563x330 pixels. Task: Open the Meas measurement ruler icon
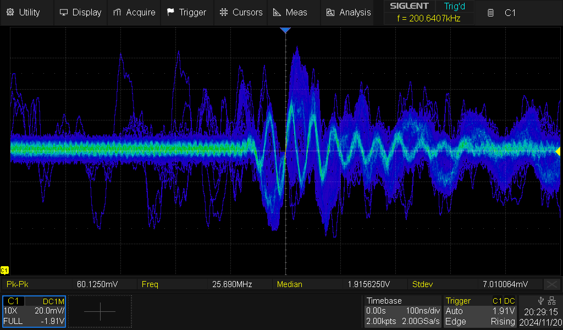[278, 12]
